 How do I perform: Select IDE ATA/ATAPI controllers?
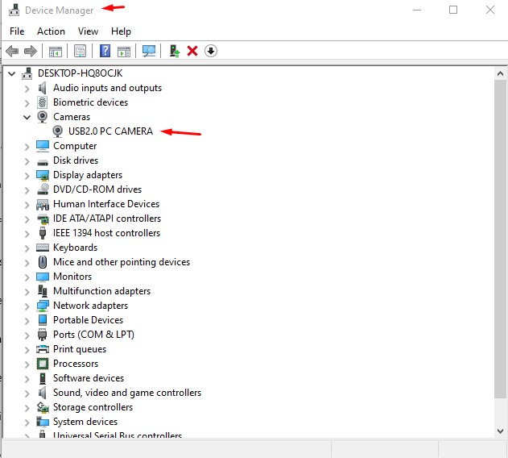click(107, 219)
